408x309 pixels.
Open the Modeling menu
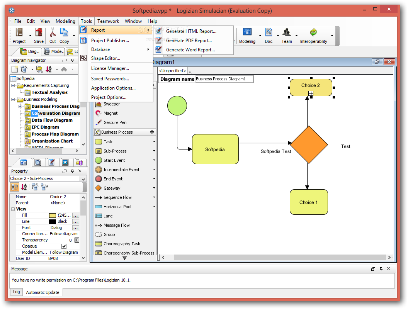(x=65, y=21)
